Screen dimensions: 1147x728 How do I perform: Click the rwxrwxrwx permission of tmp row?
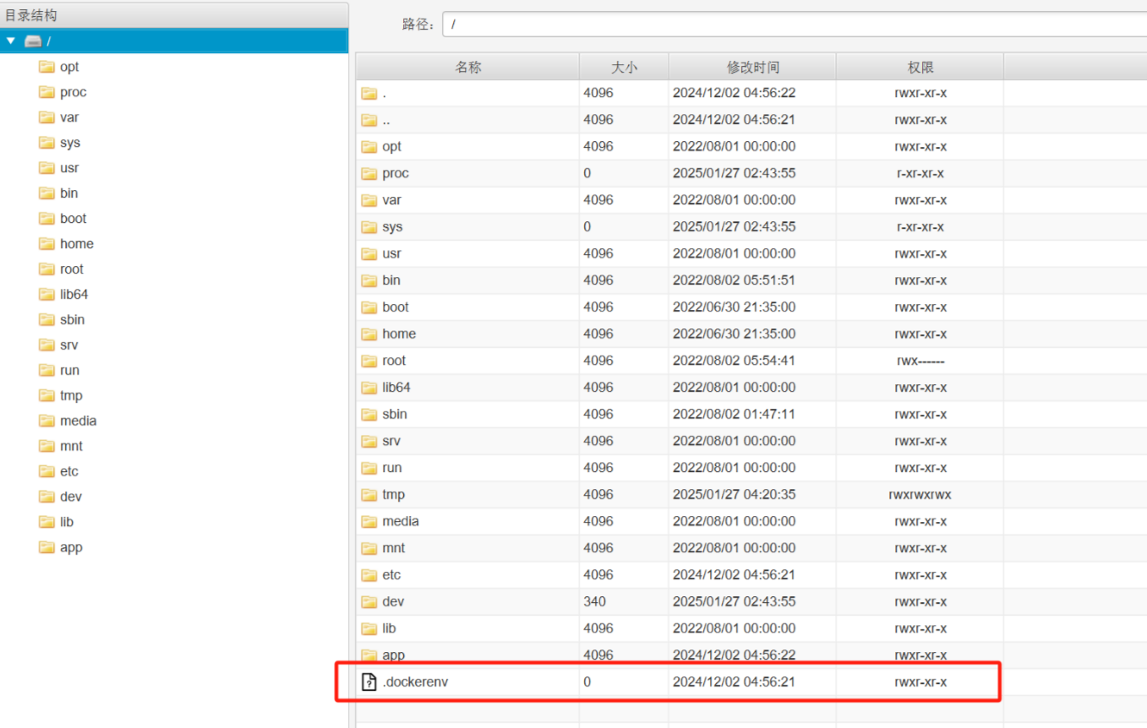point(920,494)
